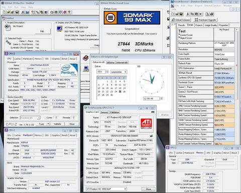The image size is (241, 193).
Task: Click the Delete X icon in Result Browser toolbar
Action: coord(201,14)
